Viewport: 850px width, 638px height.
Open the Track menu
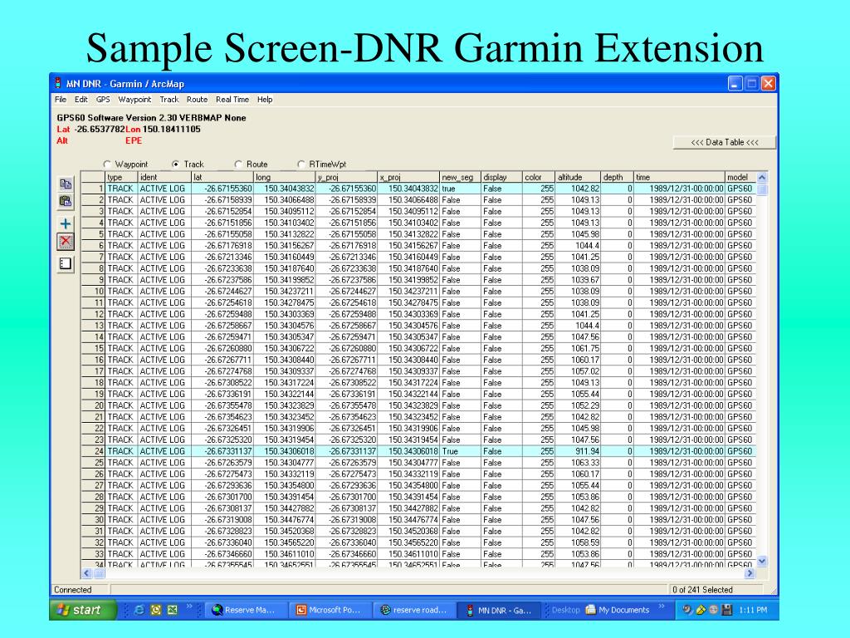169,100
